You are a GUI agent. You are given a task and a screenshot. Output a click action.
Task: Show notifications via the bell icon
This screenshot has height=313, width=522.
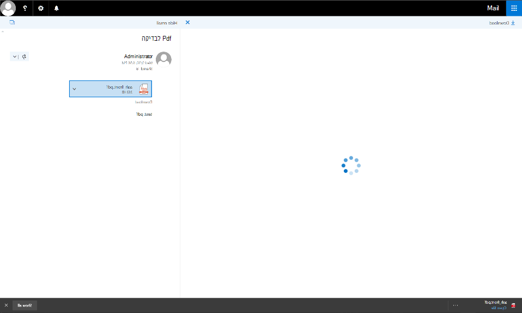[56, 8]
